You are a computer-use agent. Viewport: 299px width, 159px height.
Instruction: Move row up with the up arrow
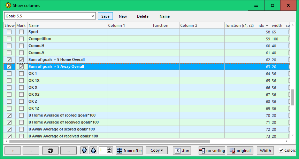(93, 151)
